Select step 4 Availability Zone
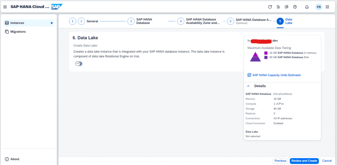The image size is (337, 165). [x=199, y=21]
